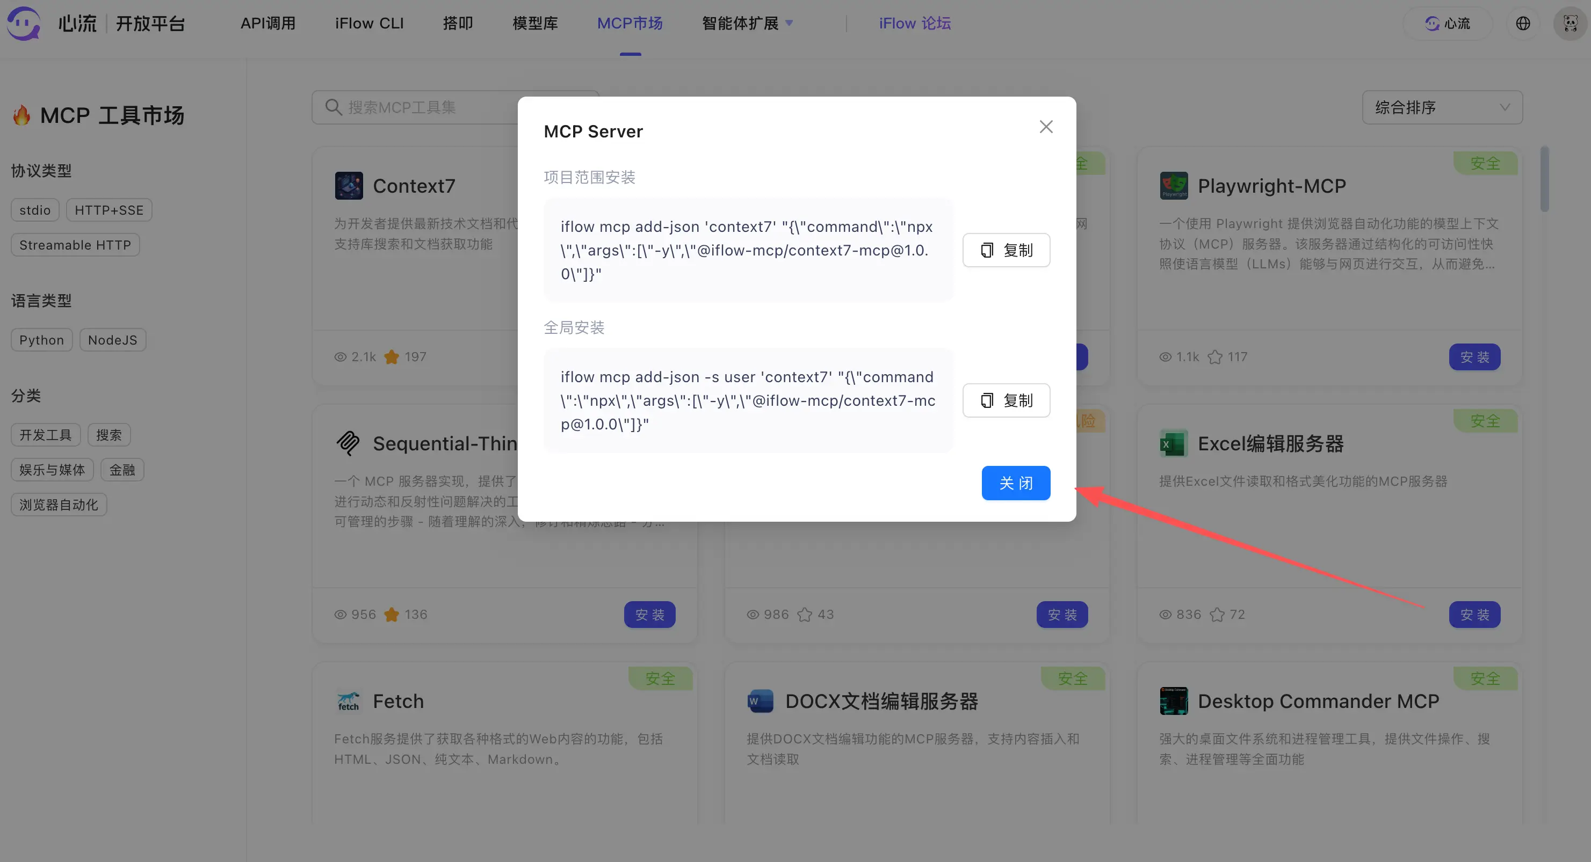
Task: Toggle the stdio protocol filter
Action: 35,210
